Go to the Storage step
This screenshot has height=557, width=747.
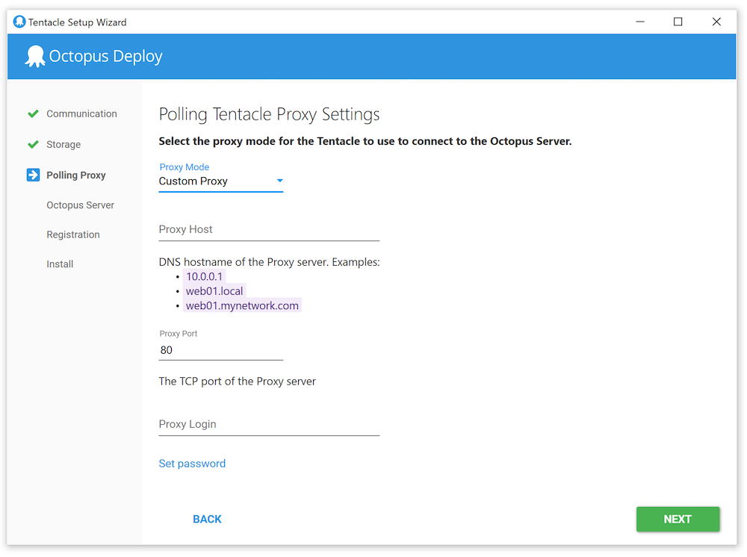pyautogui.click(x=63, y=144)
